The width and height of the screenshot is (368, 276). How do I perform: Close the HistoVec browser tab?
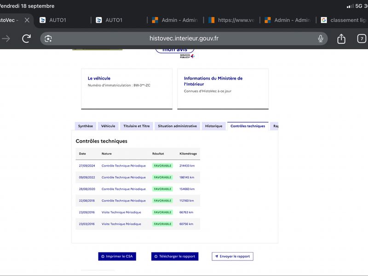(x=27, y=20)
